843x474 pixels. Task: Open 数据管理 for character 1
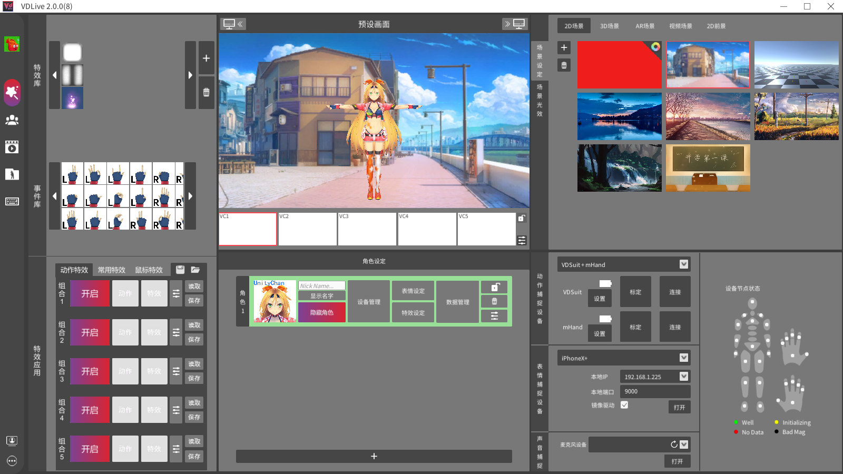pos(458,302)
